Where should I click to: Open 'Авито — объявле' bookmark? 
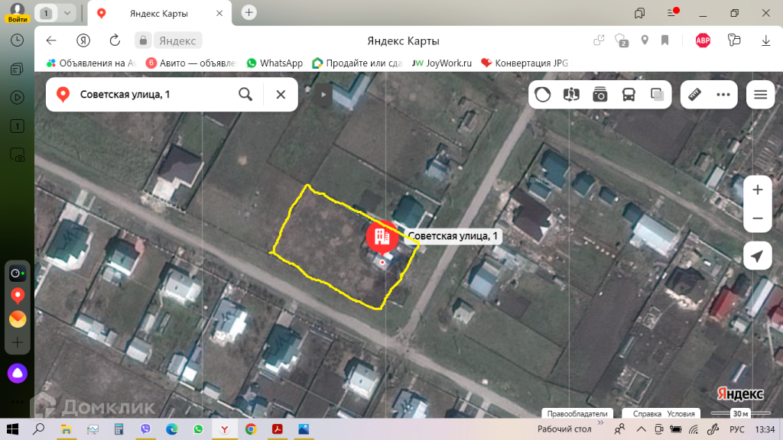coord(190,63)
